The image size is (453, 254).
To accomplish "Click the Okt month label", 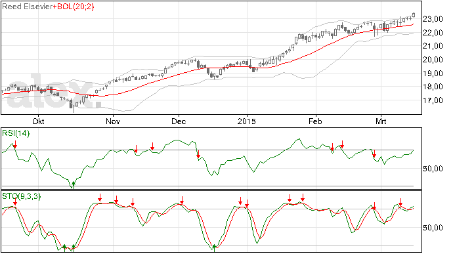I will (38, 121).
